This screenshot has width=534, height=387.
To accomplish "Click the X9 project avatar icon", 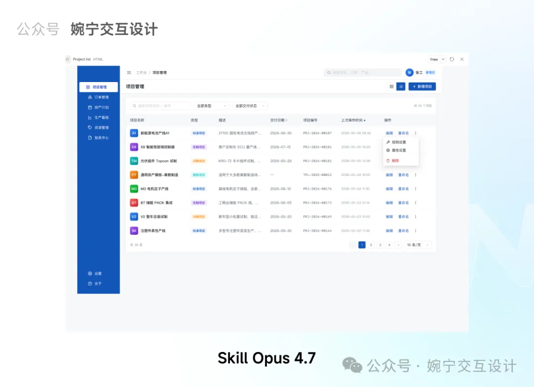I will click(x=134, y=147).
